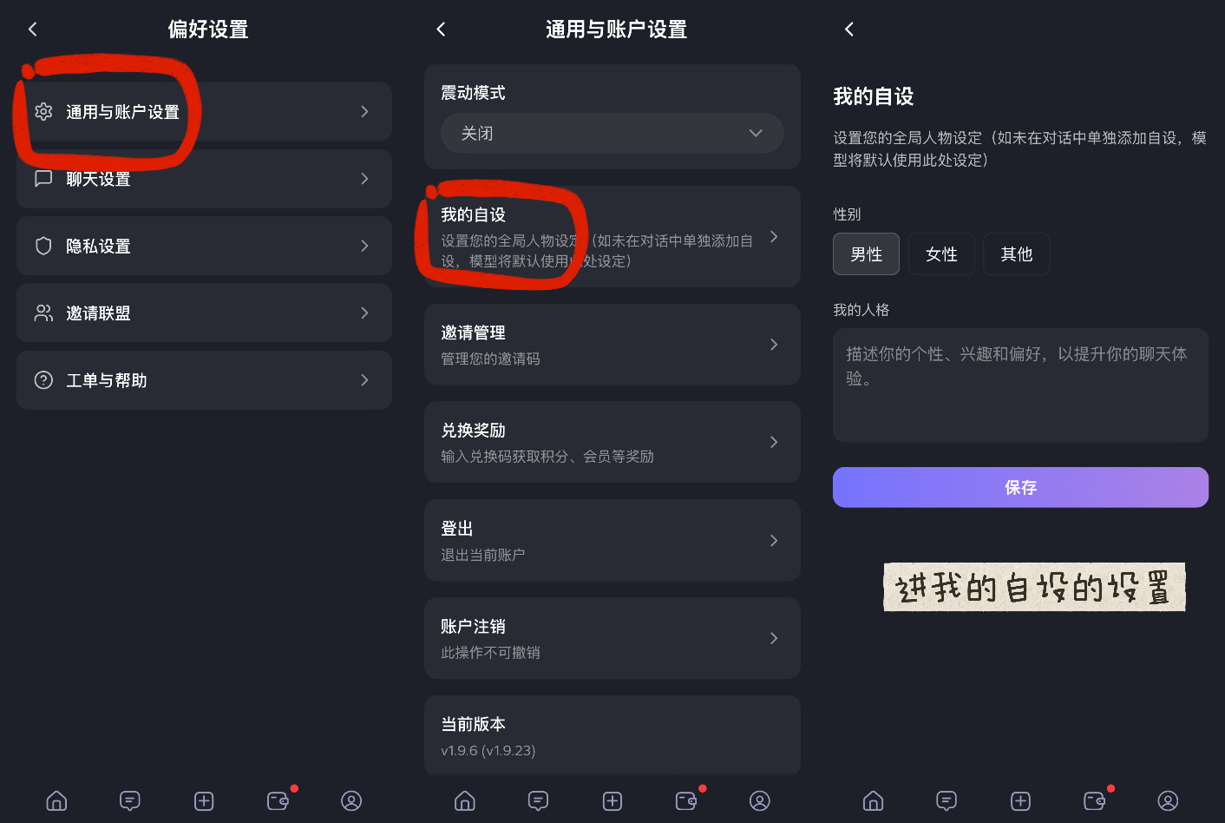Go back from 偏好设置 screen
This screenshot has height=823, width=1225.
point(33,30)
